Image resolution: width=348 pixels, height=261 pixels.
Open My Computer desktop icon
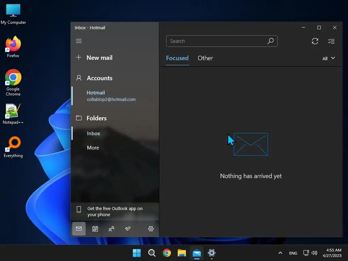click(13, 14)
